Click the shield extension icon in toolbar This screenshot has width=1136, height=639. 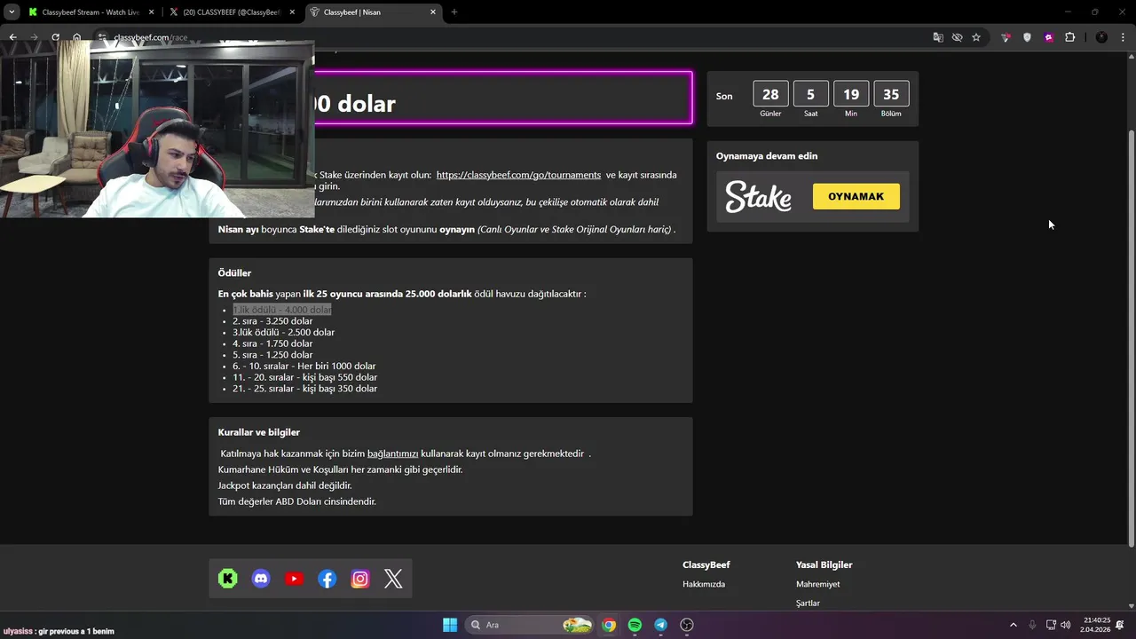click(x=1027, y=37)
